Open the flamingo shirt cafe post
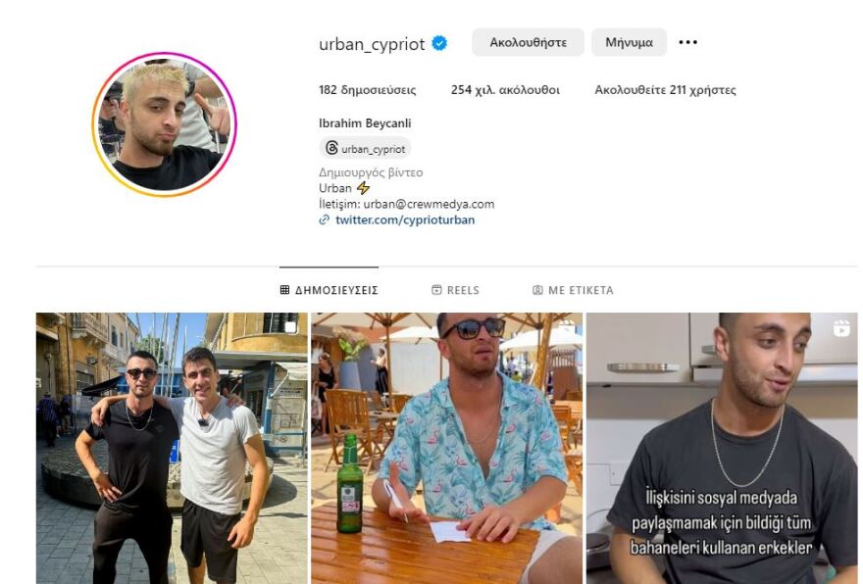Viewport: 863px width, 584px height. 447,448
